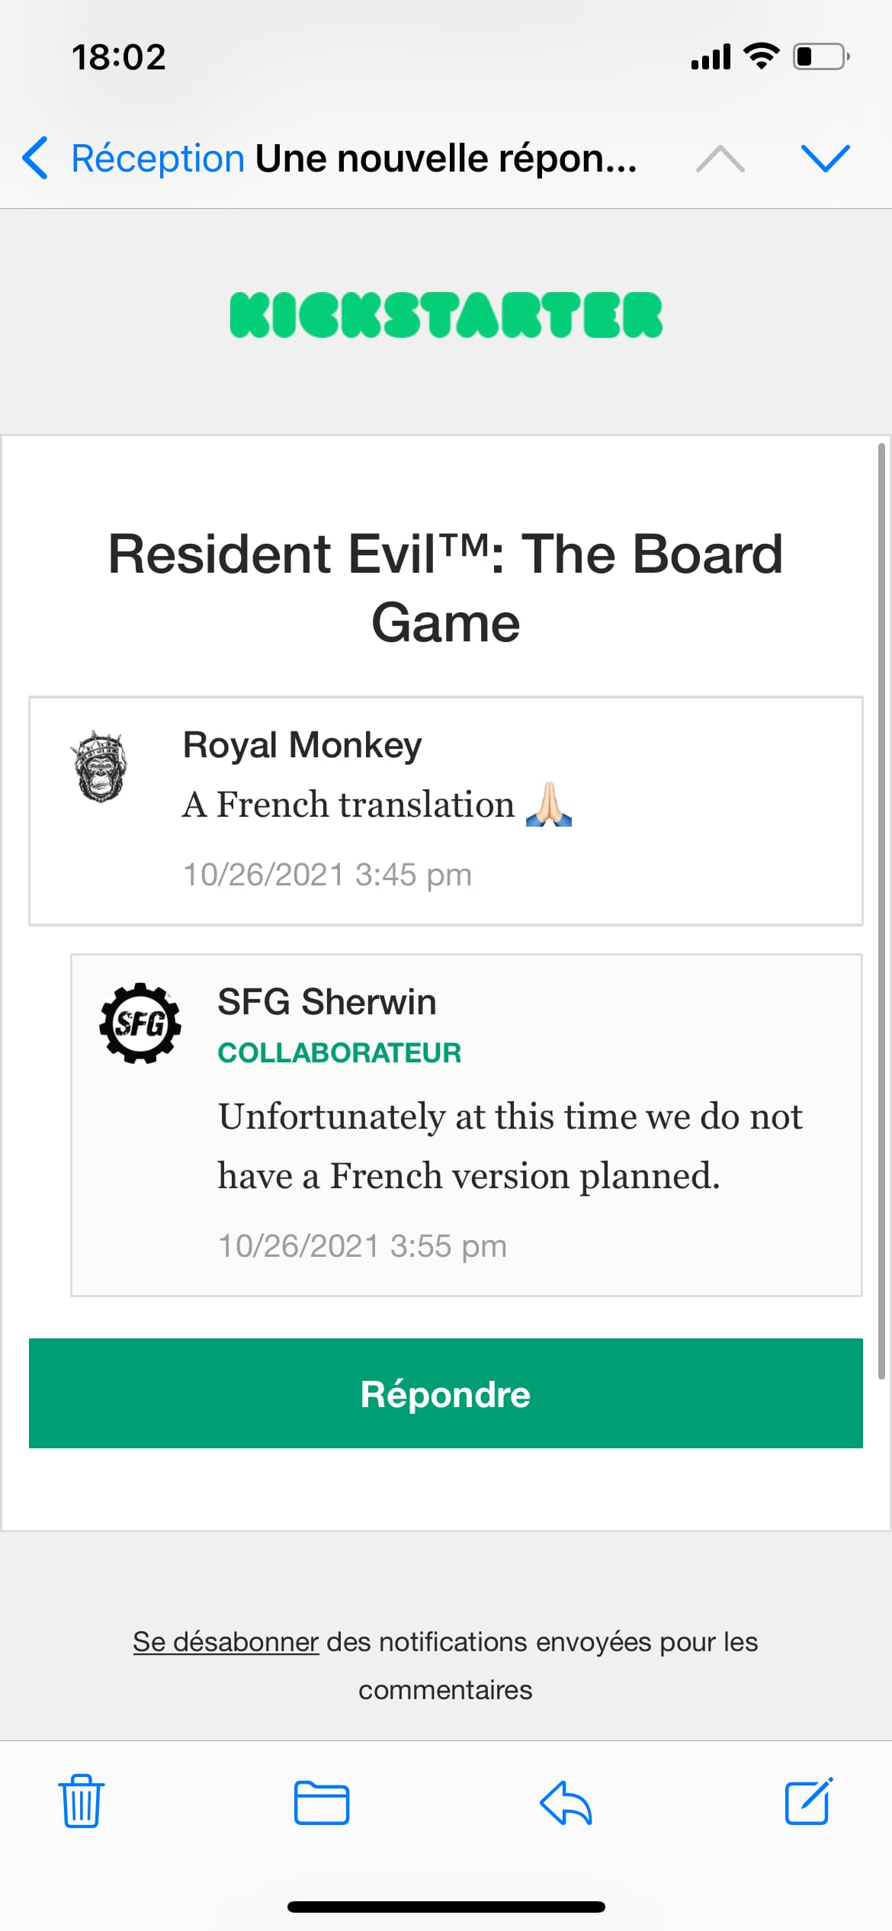Go to the next message with down chevron
892x1931 pixels.
click(x=826, y=159)
